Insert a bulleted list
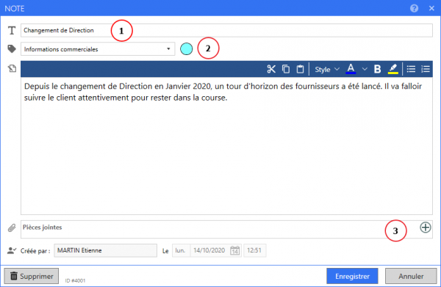441x287 pixels. pyautogui.click(x=411, y=69)
